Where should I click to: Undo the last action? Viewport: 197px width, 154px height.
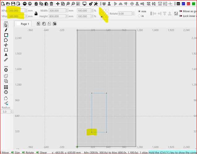[x=25, y=4]
